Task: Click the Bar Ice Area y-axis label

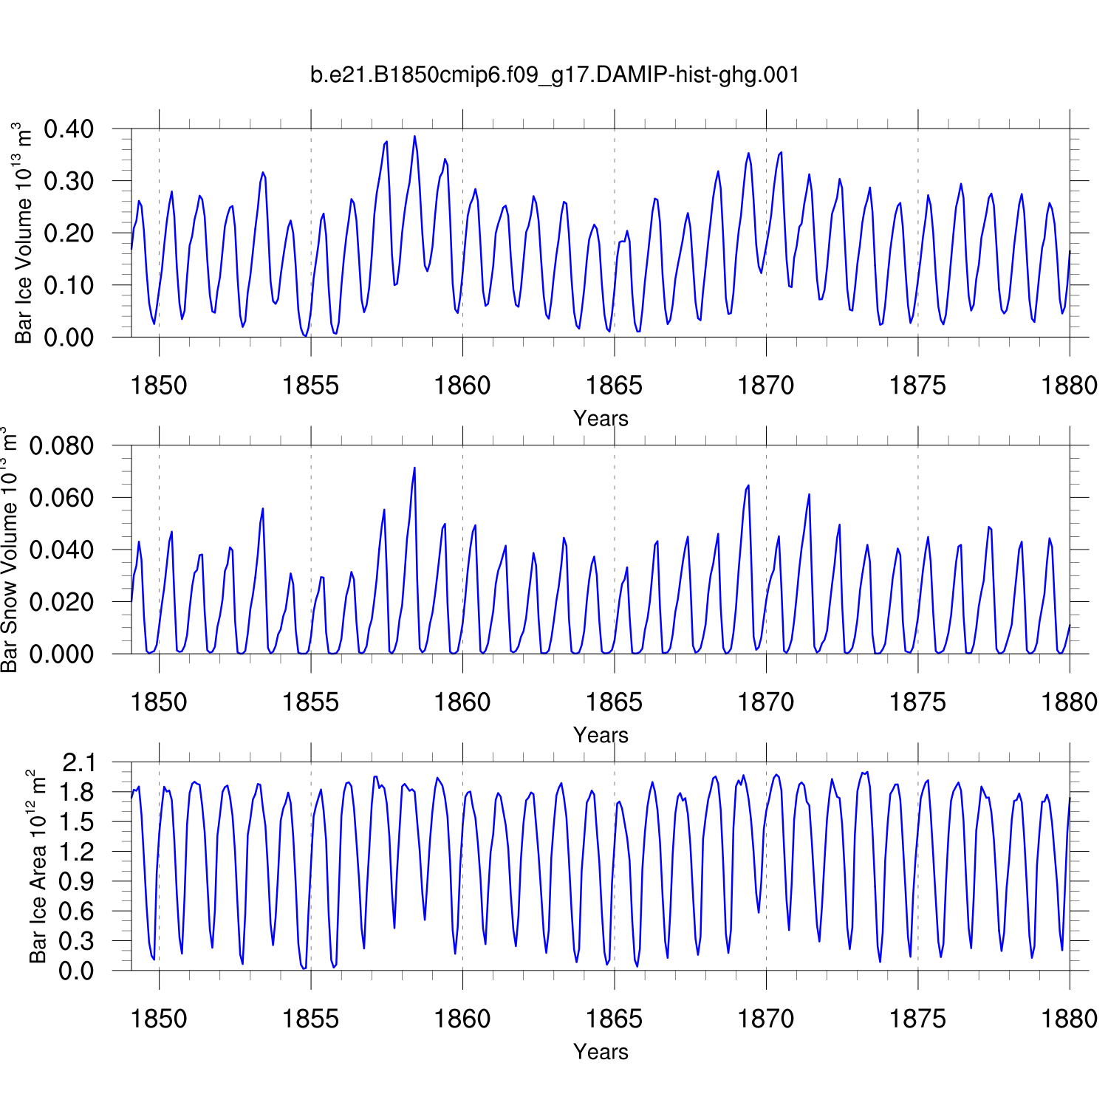Action: [37, 866]
